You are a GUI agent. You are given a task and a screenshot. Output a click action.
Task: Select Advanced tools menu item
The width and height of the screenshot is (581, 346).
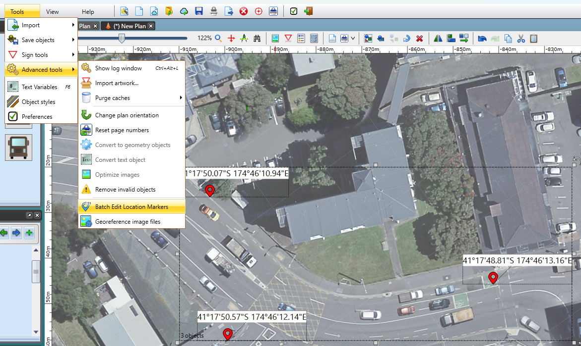tap(41, 69)
